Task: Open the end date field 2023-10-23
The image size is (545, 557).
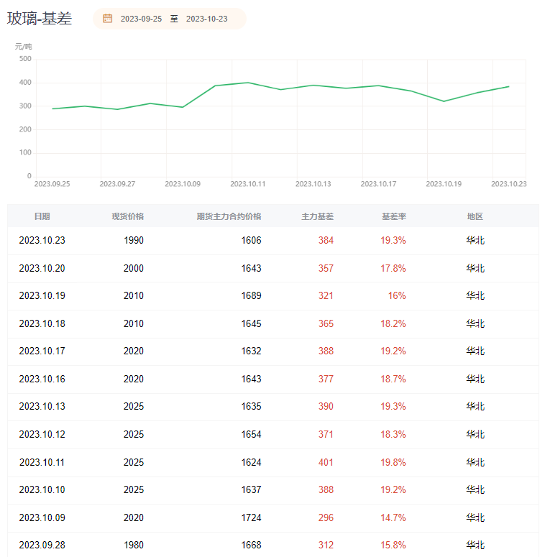Action: click(x=206, y=19)
